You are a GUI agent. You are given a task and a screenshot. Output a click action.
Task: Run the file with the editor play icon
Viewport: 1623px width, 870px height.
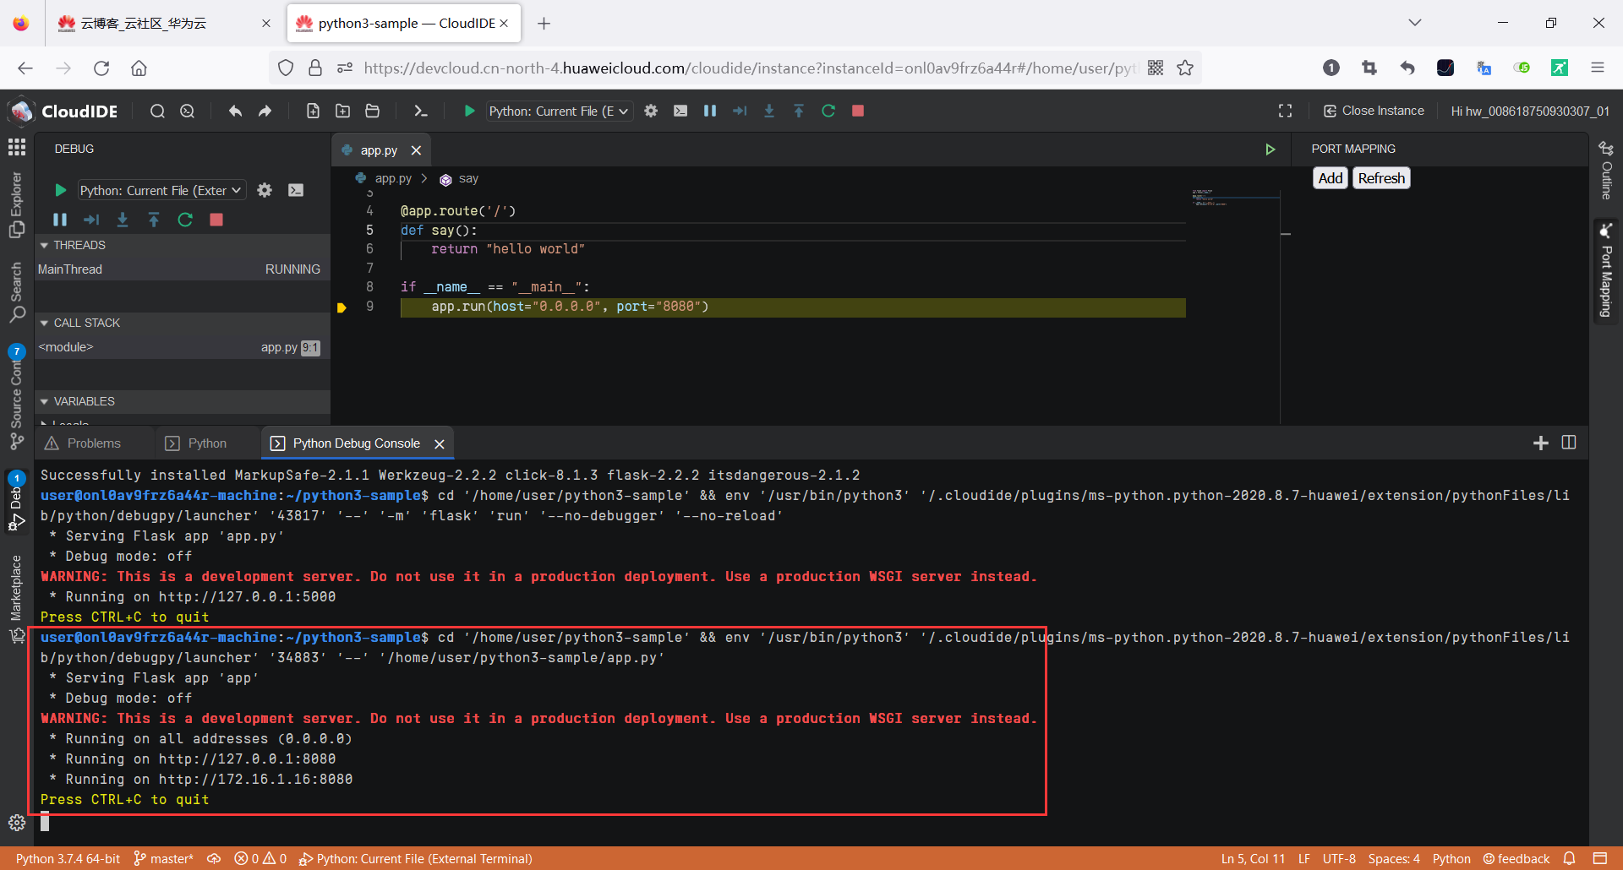click(1270, 150)
